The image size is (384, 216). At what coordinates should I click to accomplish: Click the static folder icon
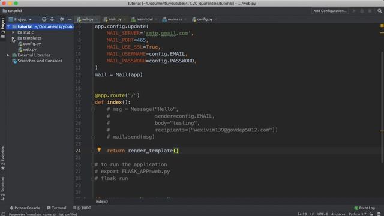pyautogui.click(x=20, y=32)
